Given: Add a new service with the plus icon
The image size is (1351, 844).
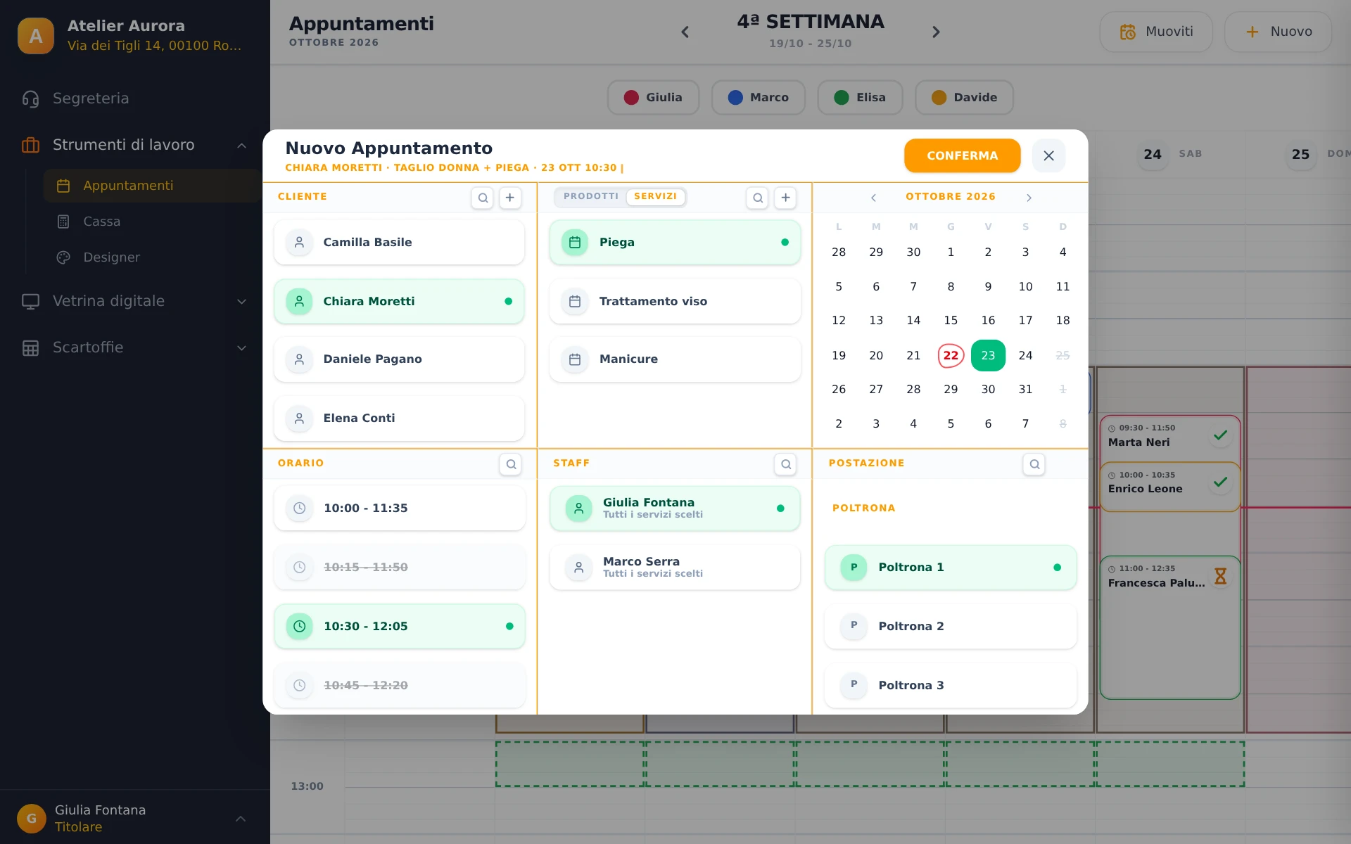Looking at the screenshot, I should 786,198.
